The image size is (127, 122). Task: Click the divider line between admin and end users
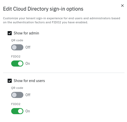pos(64,73)
